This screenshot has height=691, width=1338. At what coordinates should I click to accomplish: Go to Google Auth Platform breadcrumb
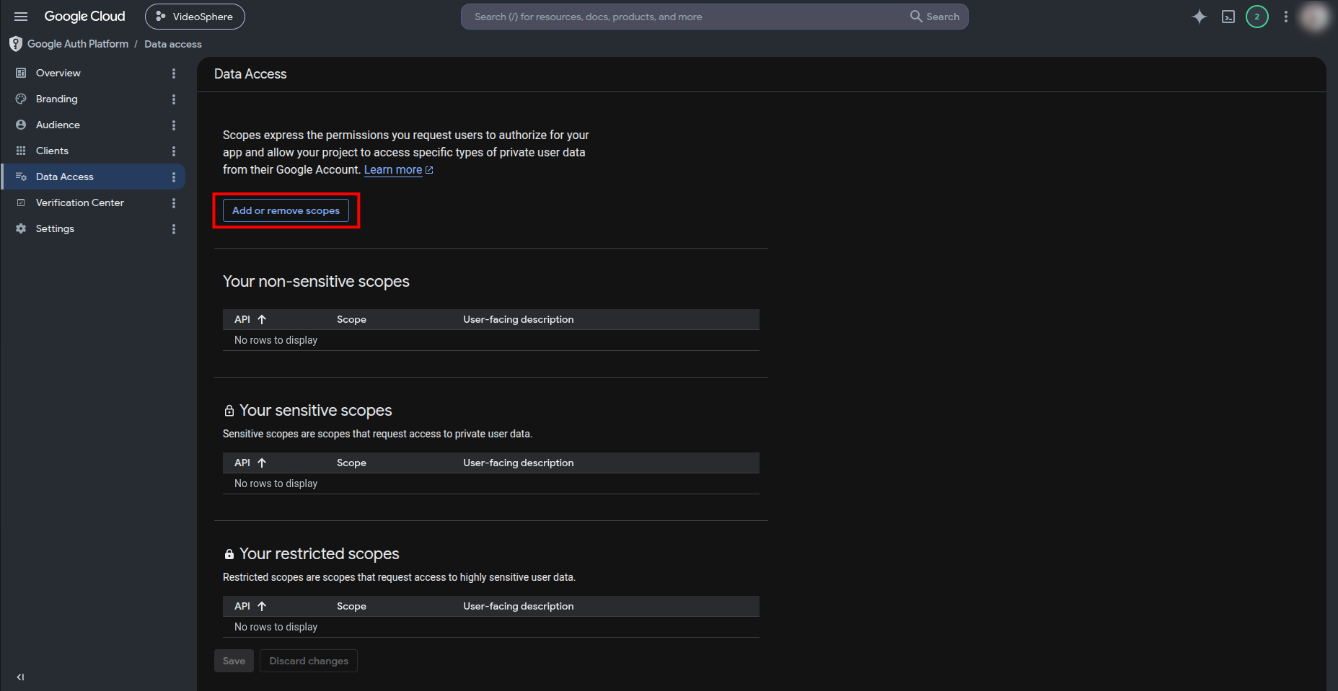point(78,44)
